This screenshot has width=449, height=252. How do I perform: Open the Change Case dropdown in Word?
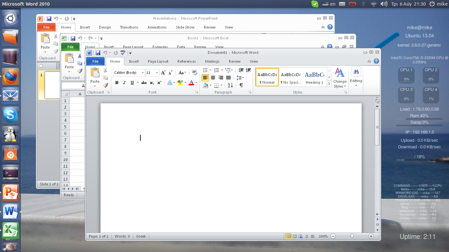click(182, 73)
